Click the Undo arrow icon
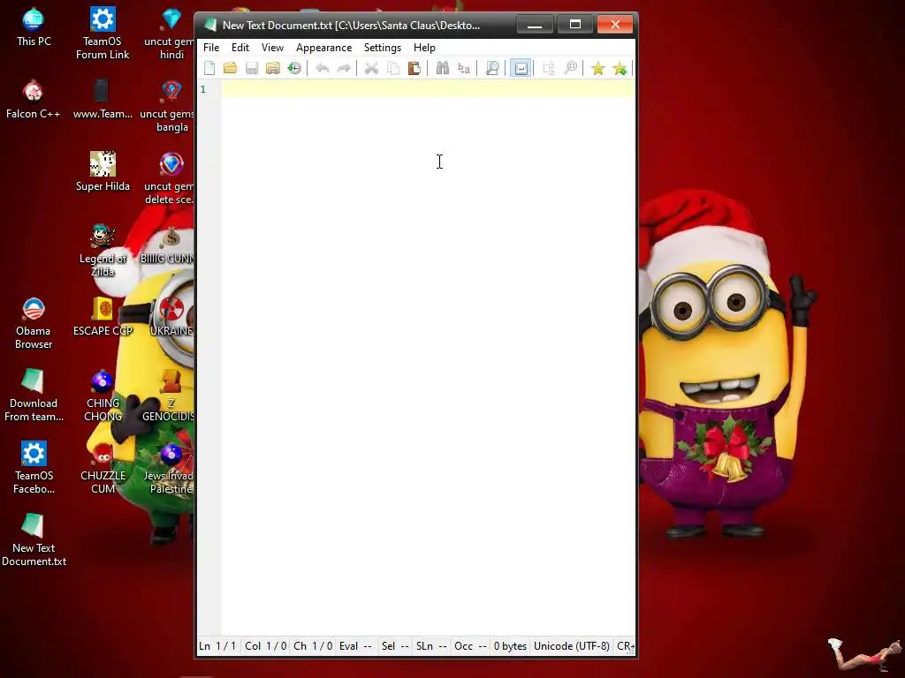This screenshot has width=905, height=678. [x=323, y=68]
